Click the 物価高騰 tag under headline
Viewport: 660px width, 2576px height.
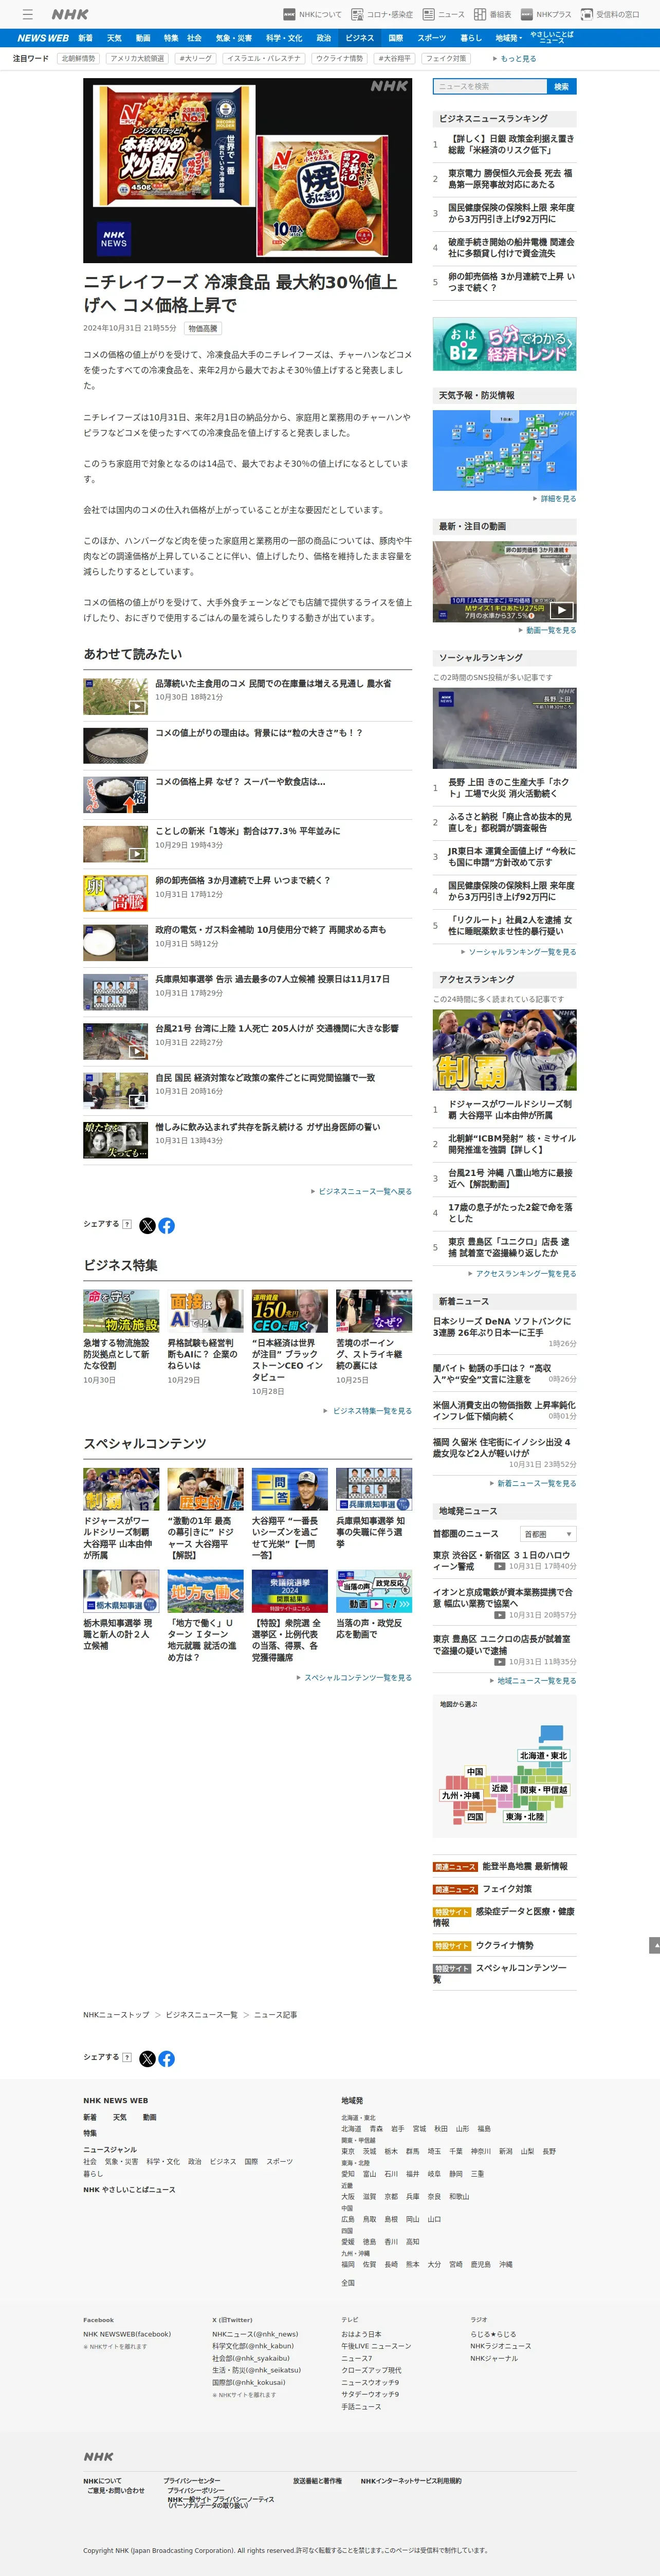(203, 328)
